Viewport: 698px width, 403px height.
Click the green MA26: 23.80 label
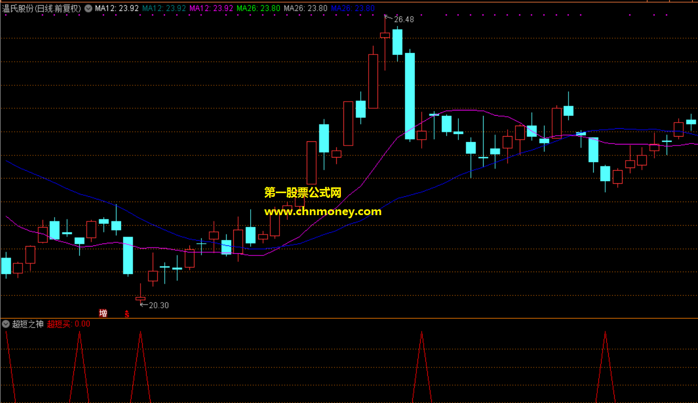pyautogui.click(x=259, y=8)
